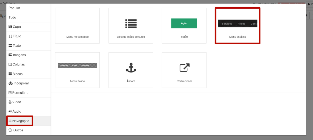The image size is (313, 140).
Task: Add the Menu no conteúdo block
Action: 78,26
